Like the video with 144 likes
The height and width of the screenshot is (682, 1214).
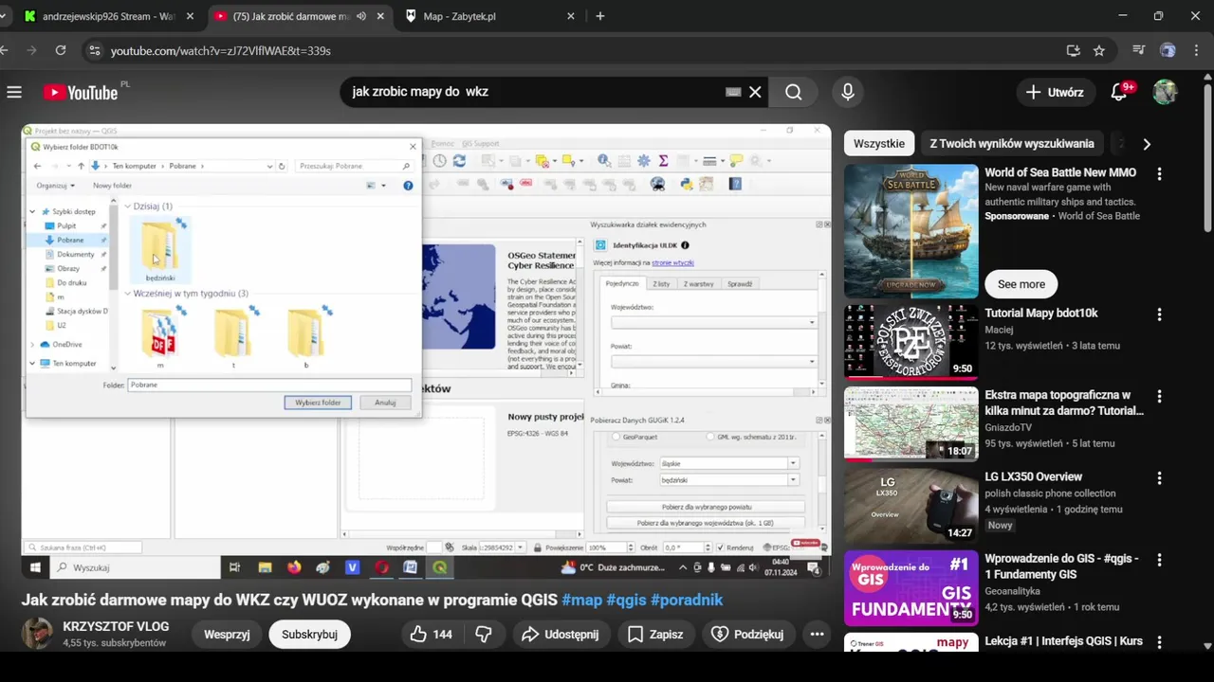pos(431,634)
